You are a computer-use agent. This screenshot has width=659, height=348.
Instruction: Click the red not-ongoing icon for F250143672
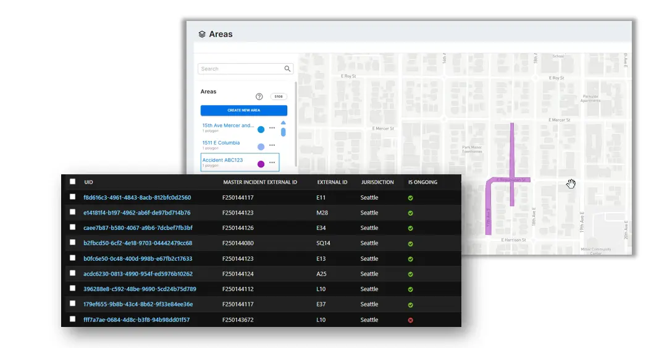(x=411, y=320)
